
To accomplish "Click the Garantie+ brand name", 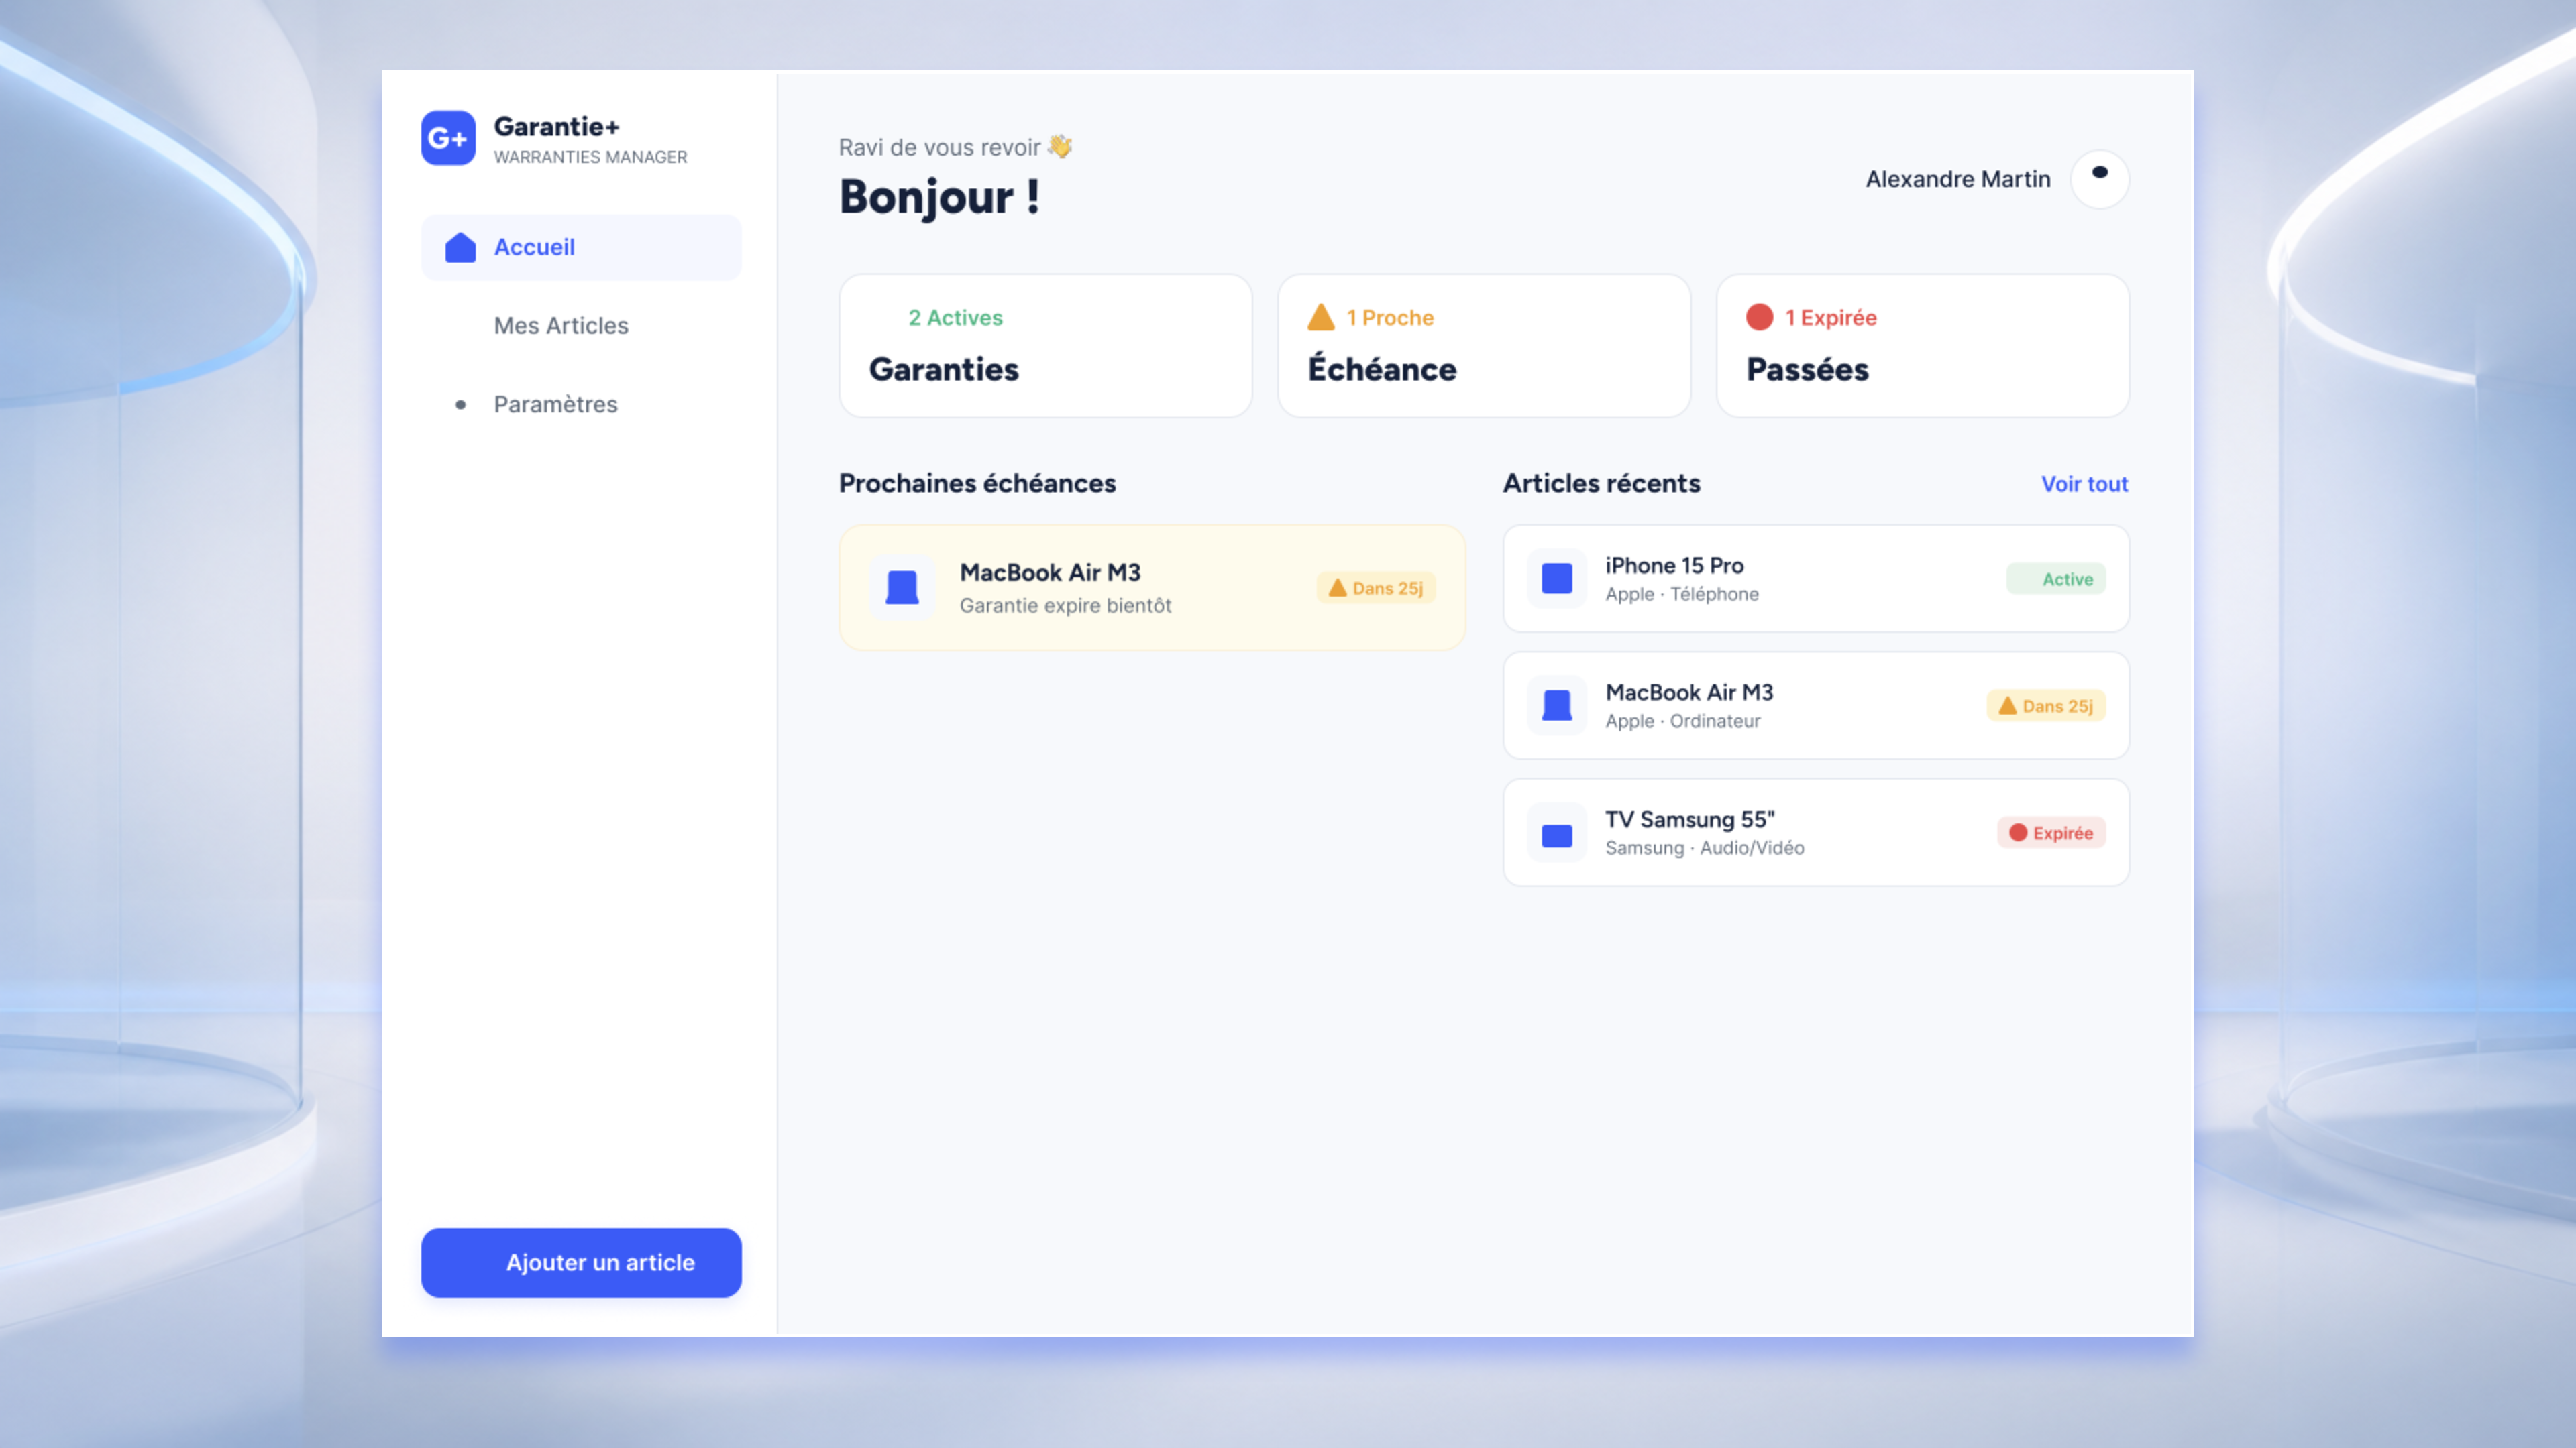I will 556,127.
